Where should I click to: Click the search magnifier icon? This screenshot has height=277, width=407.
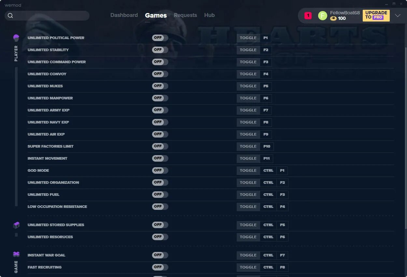coord(10,16)
